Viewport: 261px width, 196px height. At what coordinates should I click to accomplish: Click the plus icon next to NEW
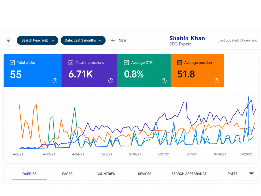[x=113, y=40]
